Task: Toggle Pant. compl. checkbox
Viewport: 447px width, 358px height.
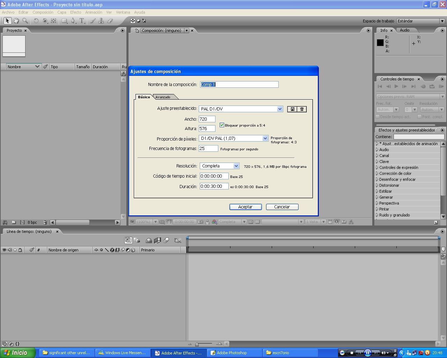Action: [419, 116]
